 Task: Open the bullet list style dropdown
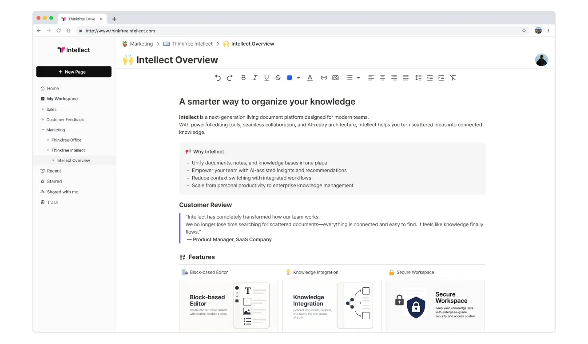tap(358, 78)
